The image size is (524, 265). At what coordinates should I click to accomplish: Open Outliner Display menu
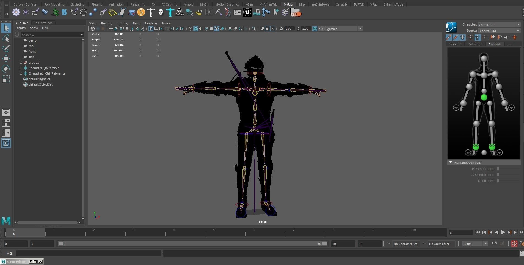[x=21, y=28]
